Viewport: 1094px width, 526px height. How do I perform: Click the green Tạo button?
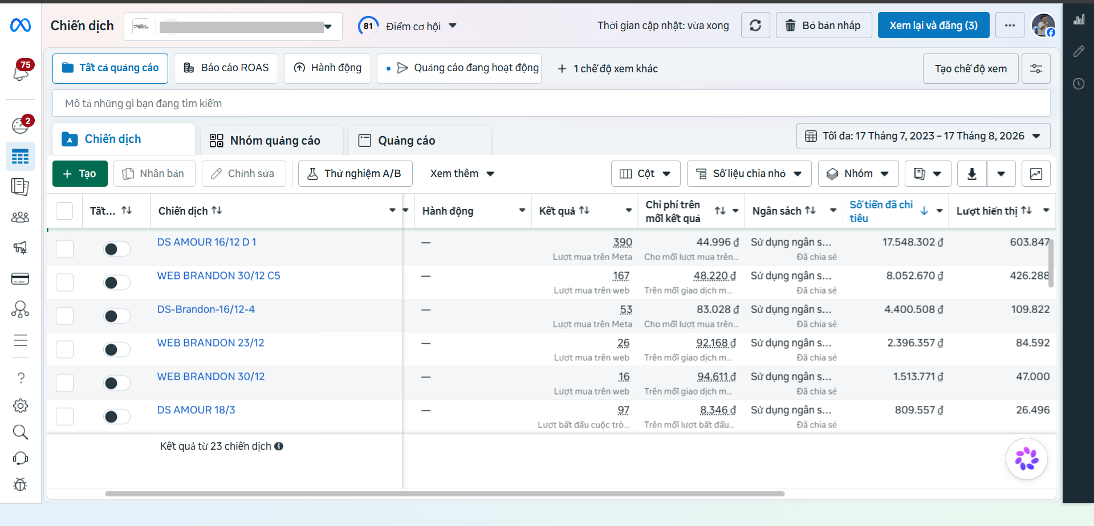tap(80, 174)
